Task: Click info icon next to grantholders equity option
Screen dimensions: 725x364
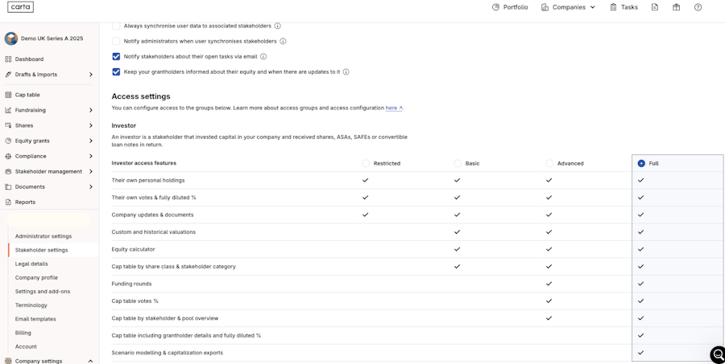Action: [x=346, y=72]
